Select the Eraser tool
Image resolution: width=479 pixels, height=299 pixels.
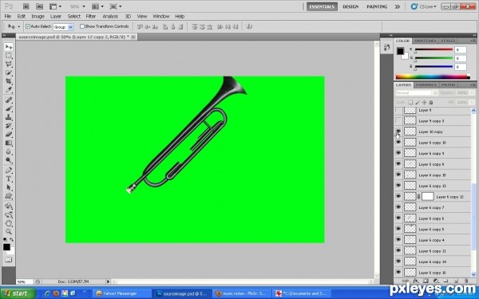click(x=9, y=134)
